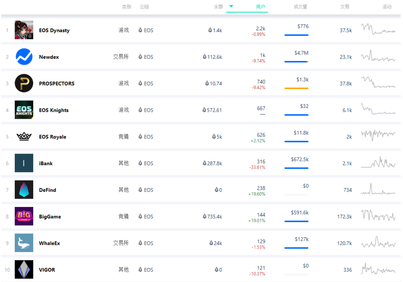Click the EOS chain icon in iBank row

(x=140, y=163)
